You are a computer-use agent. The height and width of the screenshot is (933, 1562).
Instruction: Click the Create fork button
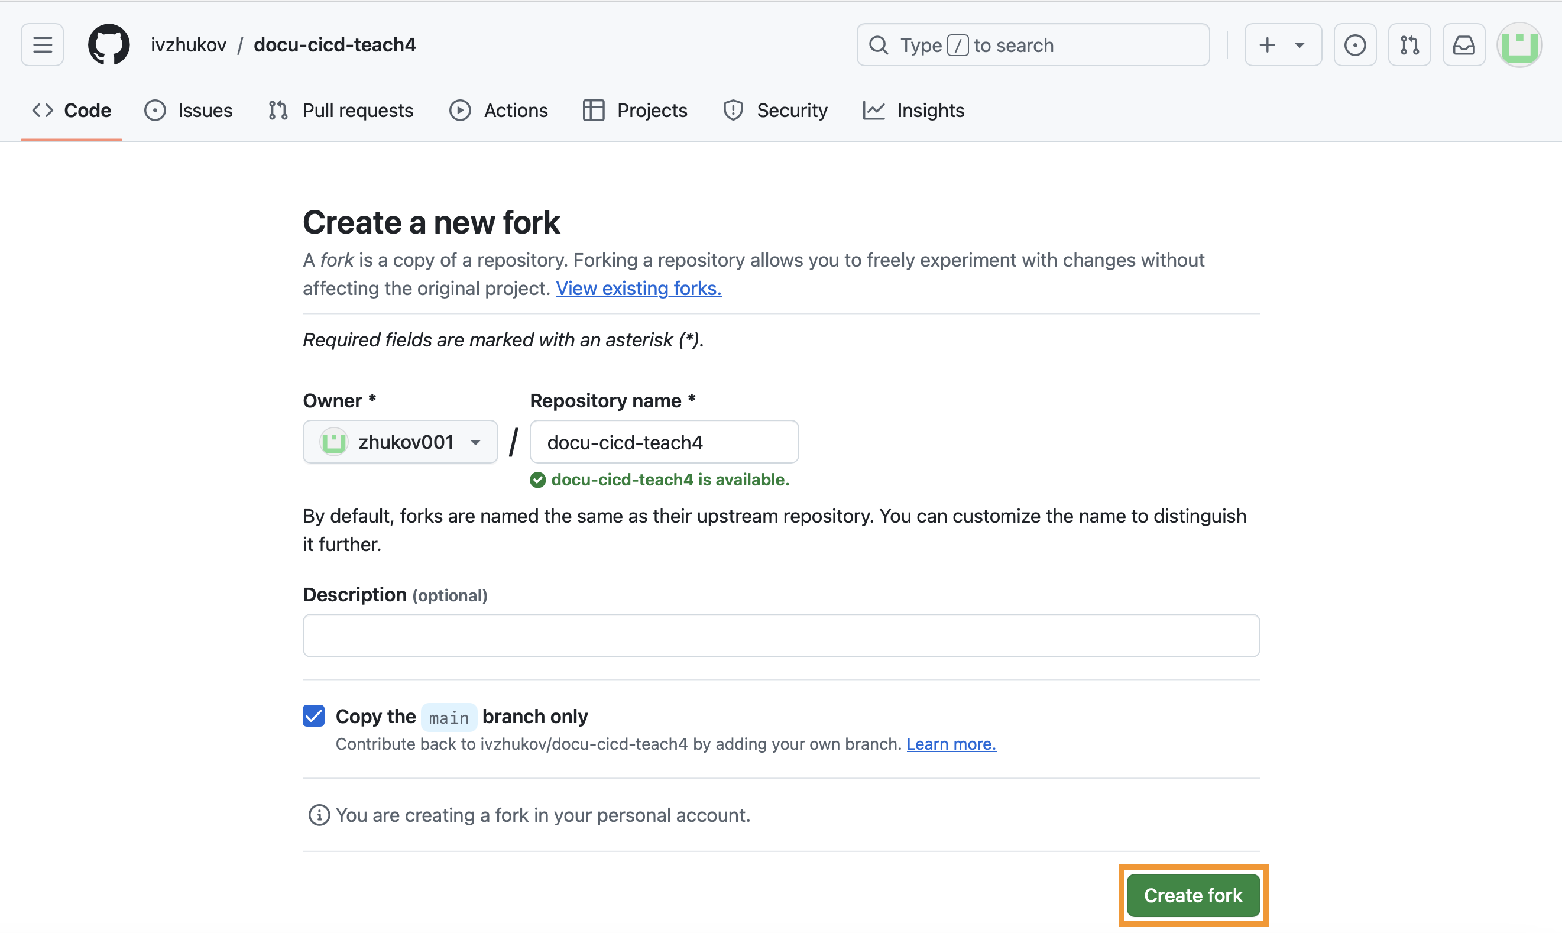pos(1192,895)
